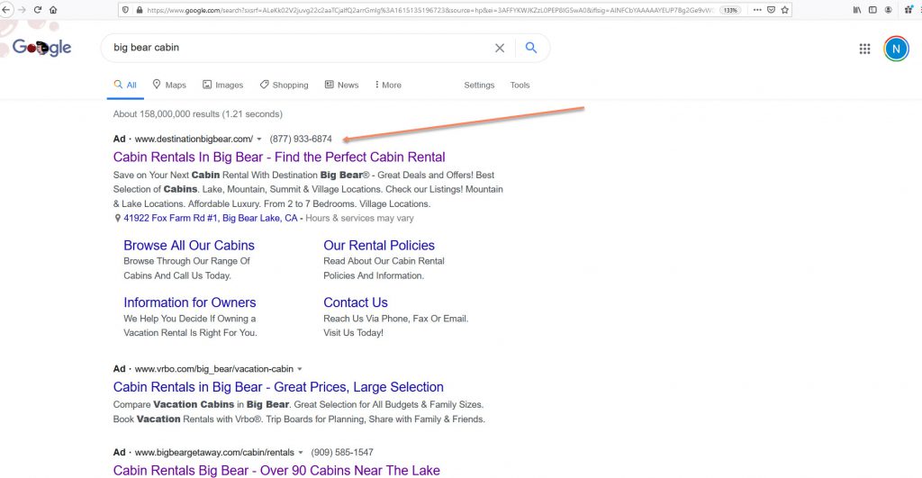Open Contact Us sitelink
The height and width of the screenshot is (478, 922).
(x=355, y=302)
